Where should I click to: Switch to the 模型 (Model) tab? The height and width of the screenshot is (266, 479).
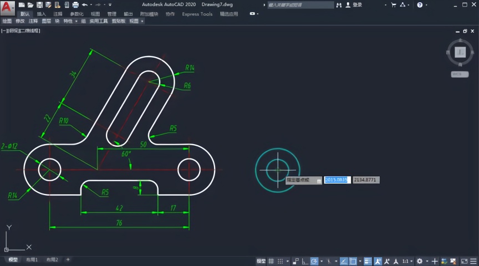(13, 259)
